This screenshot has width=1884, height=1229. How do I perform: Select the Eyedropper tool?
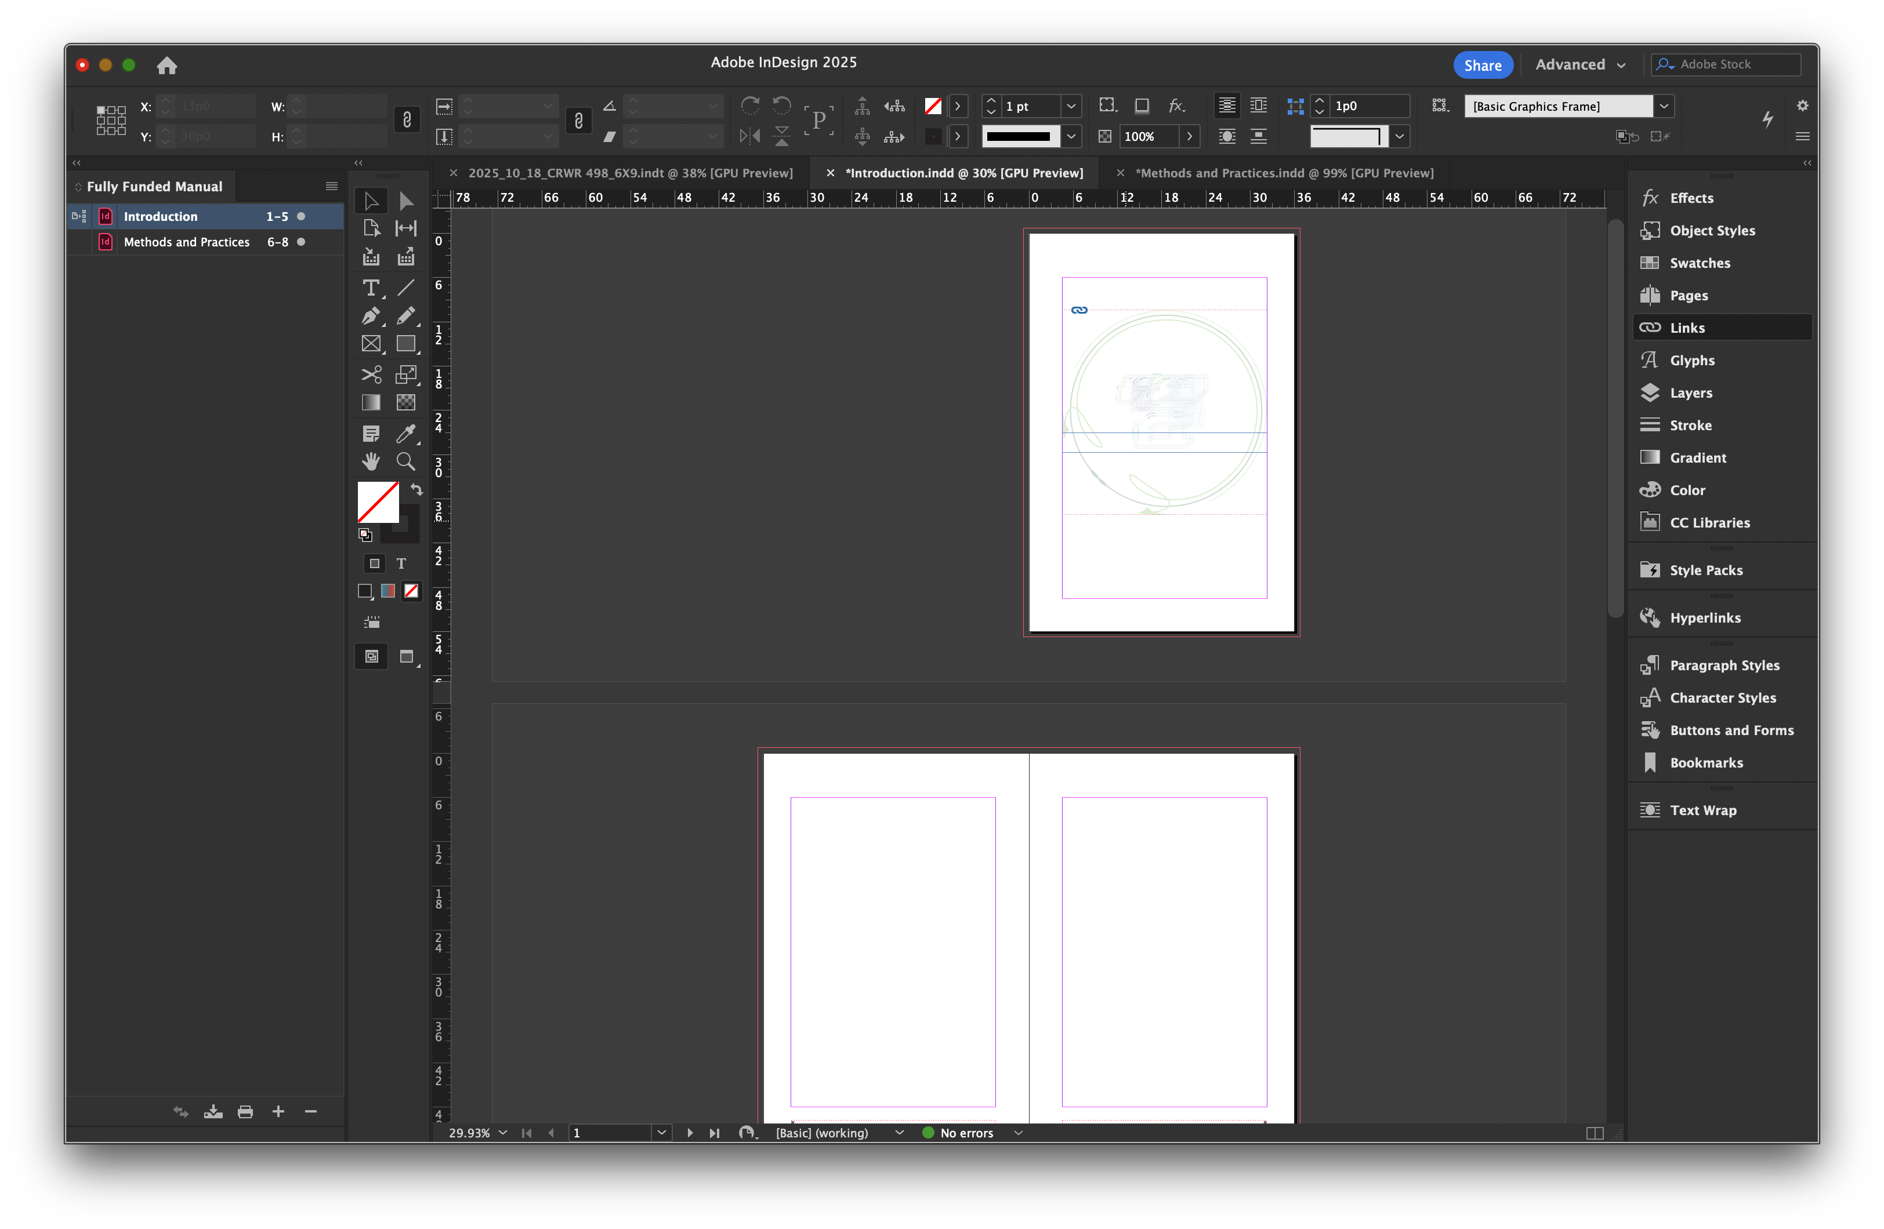405,433
